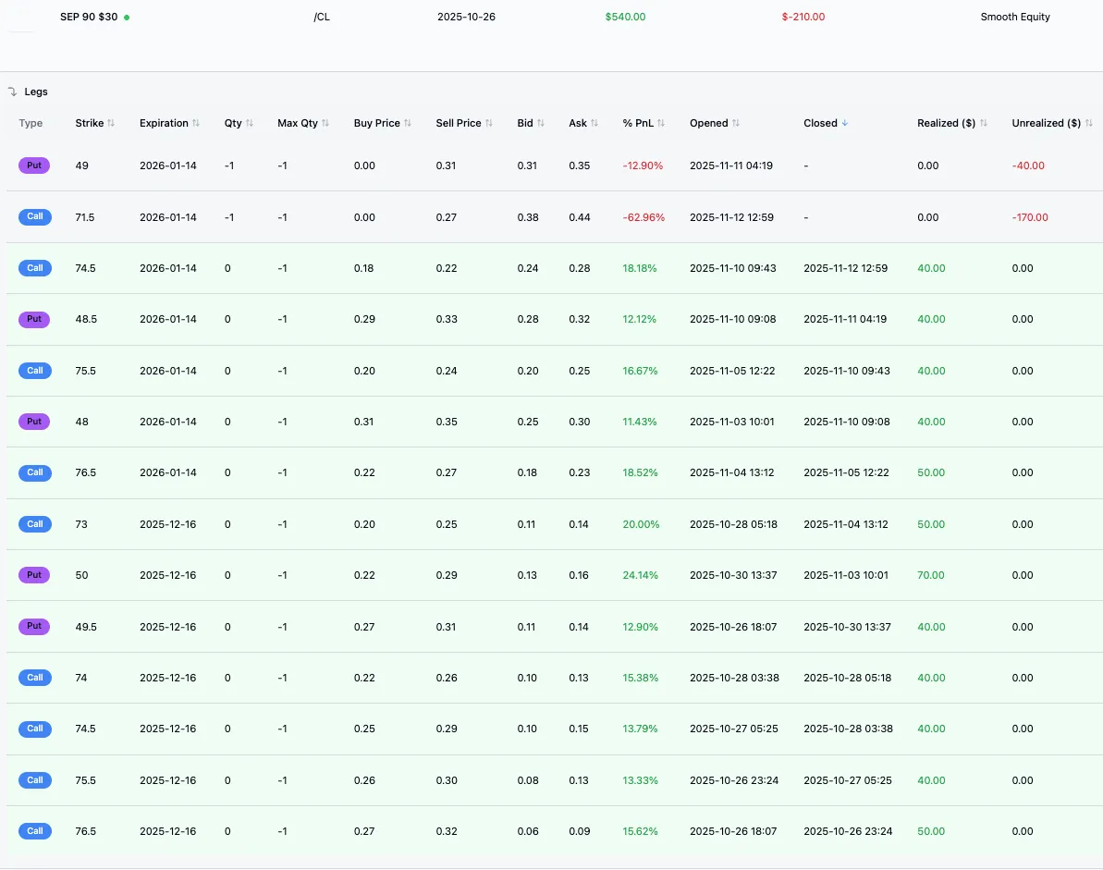Viewport: 1103px width, 870px height.
Task: Click the Call badge for 76.5 expiring 2025-12-16
Action: [x=35, y=831]
